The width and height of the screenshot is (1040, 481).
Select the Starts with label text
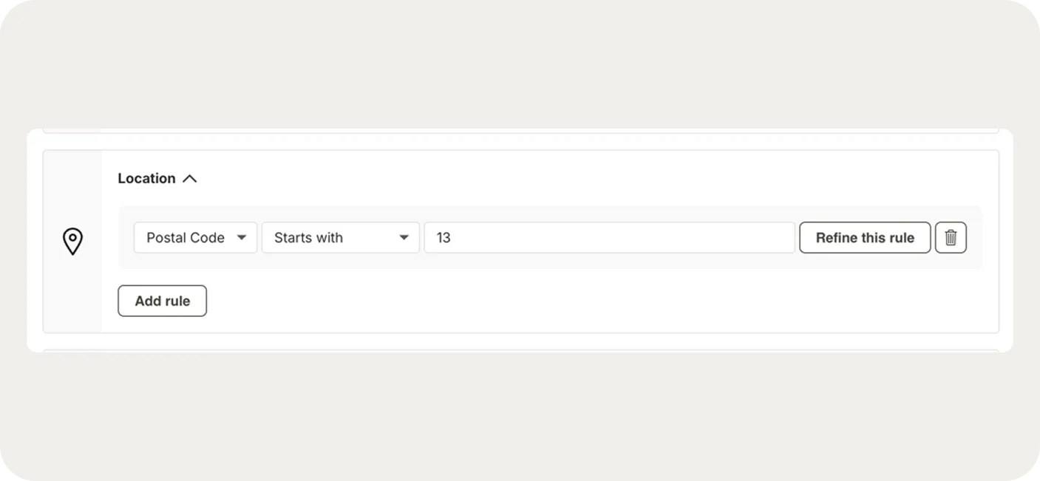pyautogui.click(x=308, y=238)
